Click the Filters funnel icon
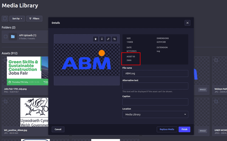The image size is (227, 141). [31, 19]
